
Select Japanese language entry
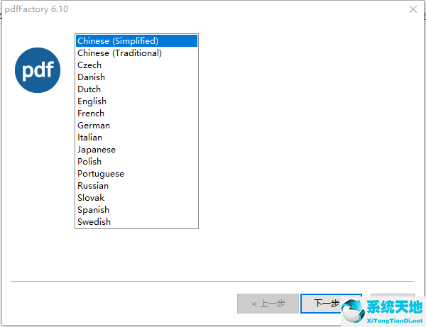(136, 150)
